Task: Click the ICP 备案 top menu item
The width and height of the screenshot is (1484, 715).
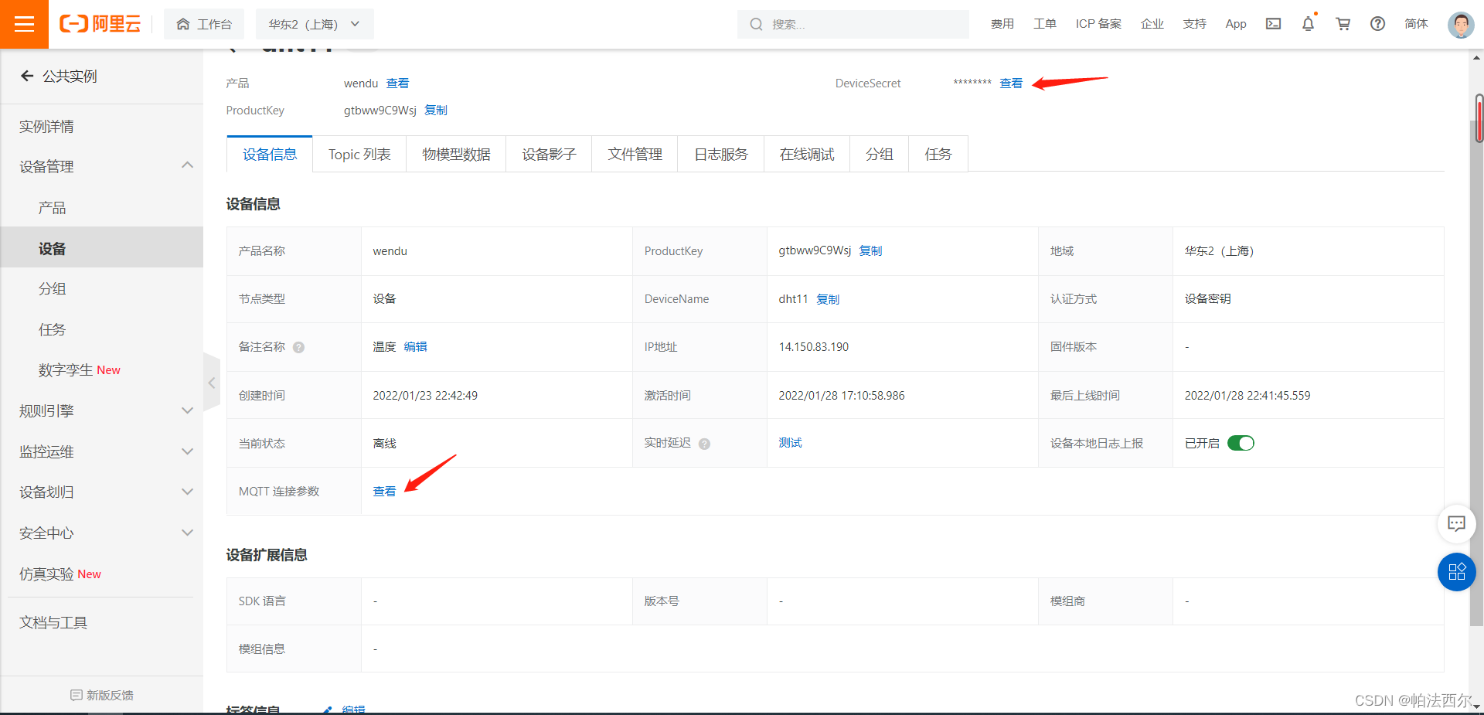Action: click(1098, 24)
